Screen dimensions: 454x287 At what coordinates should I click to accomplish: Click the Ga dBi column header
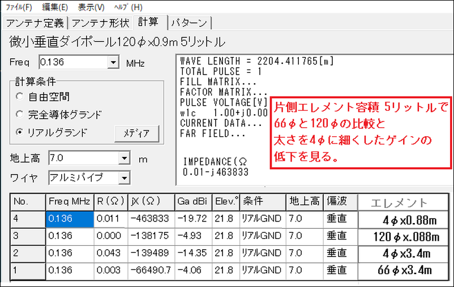click(x=193, y=202)
